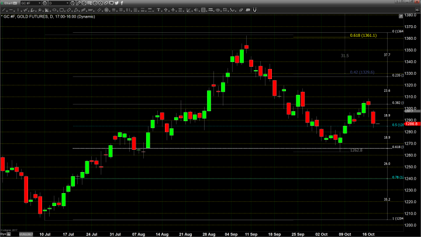Click the link chain icon in top toolbar
Image resolution: width=421 pixels, height=237 pixels.
(106, 3)
